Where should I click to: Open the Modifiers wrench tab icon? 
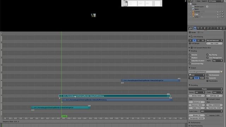click(211, 28)
